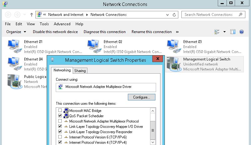Viewport: 251px width, 145px height.
Task: Toggle Link-Layer Topology Discovery Responder checkbox
Action: coord(60,132)
